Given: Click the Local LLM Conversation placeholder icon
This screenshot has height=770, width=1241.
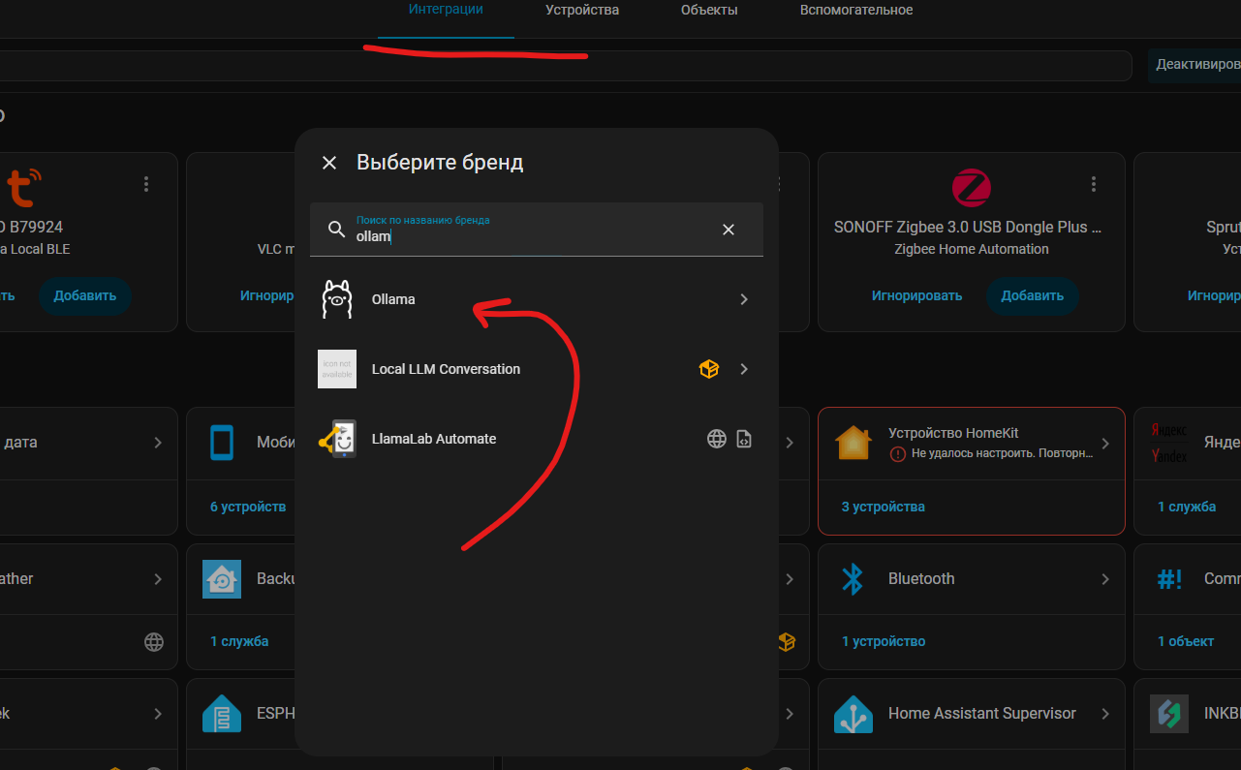Looking at the screenshot, I should (337, 369).
